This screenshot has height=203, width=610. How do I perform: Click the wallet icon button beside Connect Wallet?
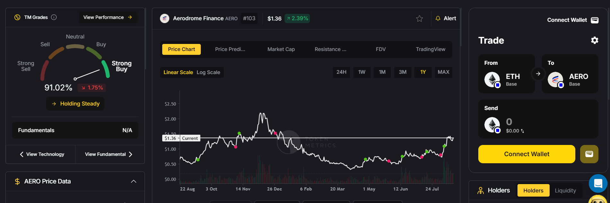click(x=589, y=154)
